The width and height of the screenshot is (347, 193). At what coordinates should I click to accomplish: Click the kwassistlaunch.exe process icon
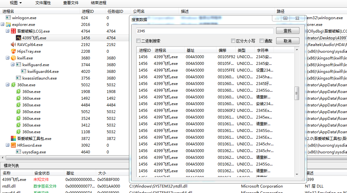click(19, 78)
